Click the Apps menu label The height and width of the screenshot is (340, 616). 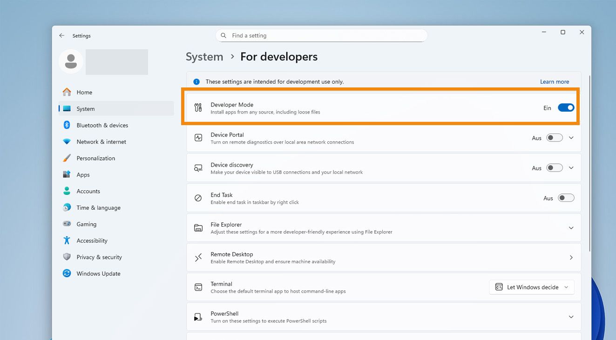click(x=83, y=175)
